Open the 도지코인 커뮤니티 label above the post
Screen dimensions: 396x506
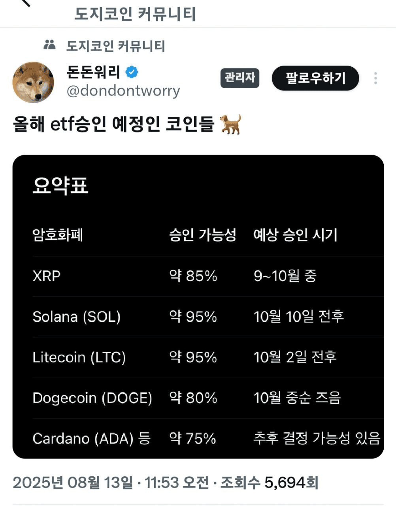(x=115, y=46)
